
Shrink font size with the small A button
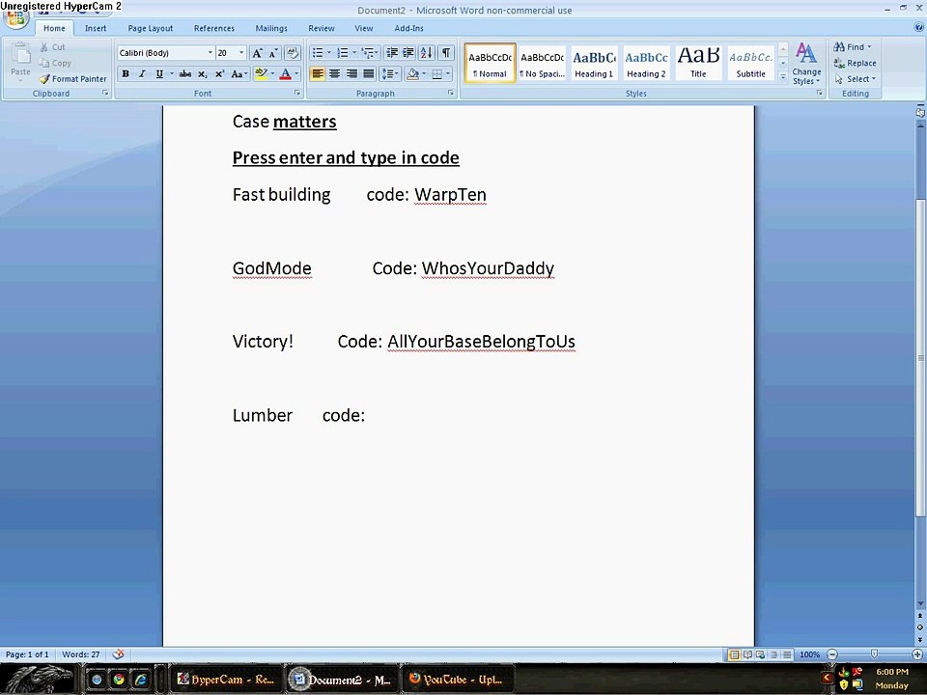pyautogui.click(x=272, y=53)
